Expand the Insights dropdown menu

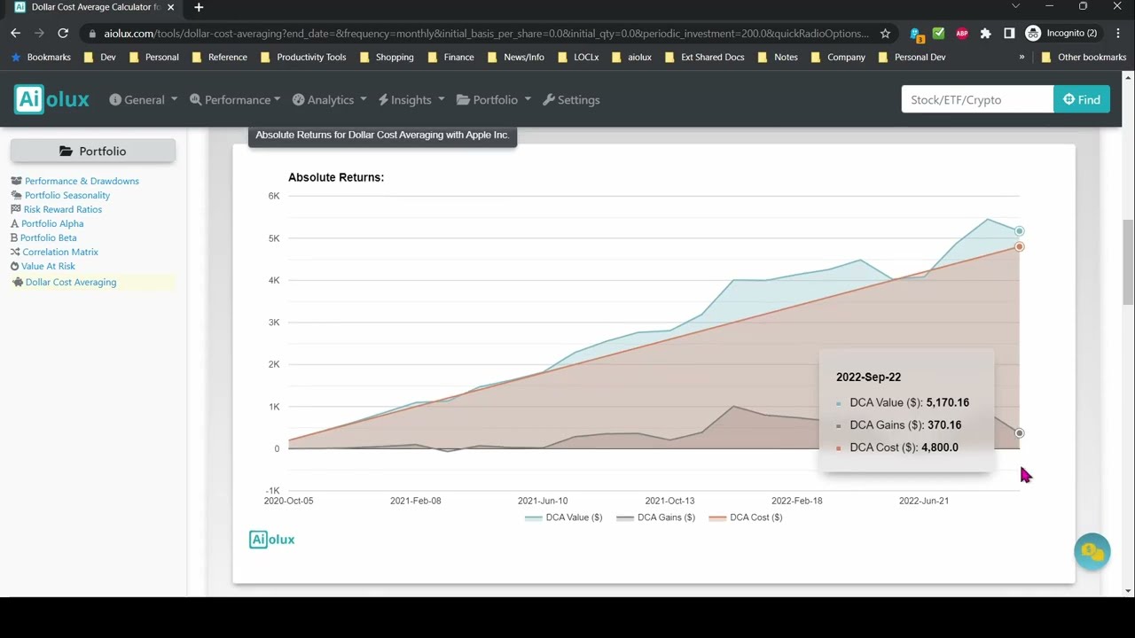(411, 100)
